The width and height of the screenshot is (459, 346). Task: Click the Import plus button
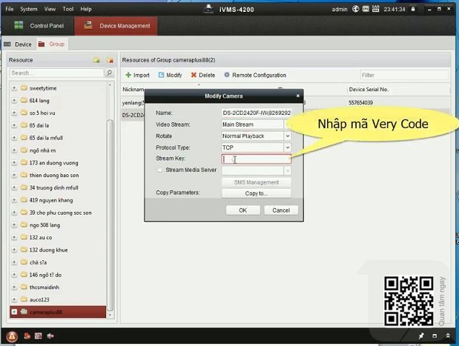[137, 75]
